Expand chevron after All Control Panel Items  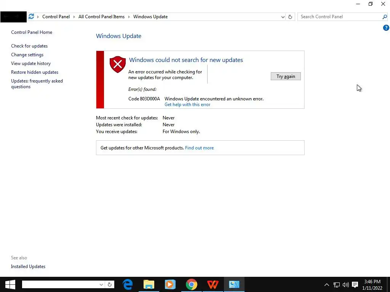coord(129,17)
